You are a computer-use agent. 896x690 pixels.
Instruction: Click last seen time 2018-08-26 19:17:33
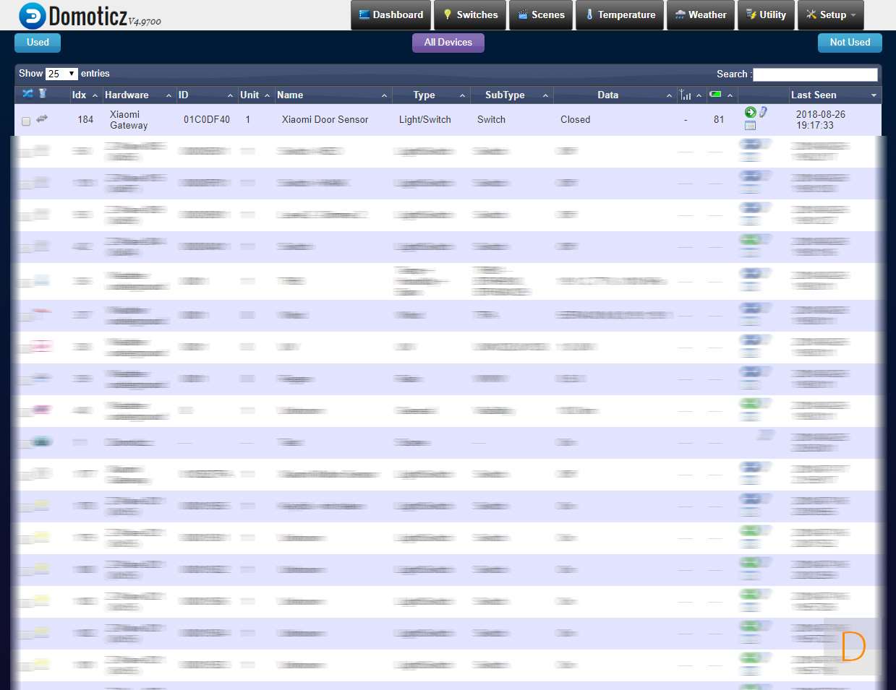(x=821, y=120)
